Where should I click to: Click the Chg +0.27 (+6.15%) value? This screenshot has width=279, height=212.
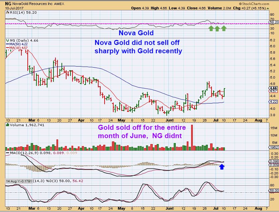250,8
